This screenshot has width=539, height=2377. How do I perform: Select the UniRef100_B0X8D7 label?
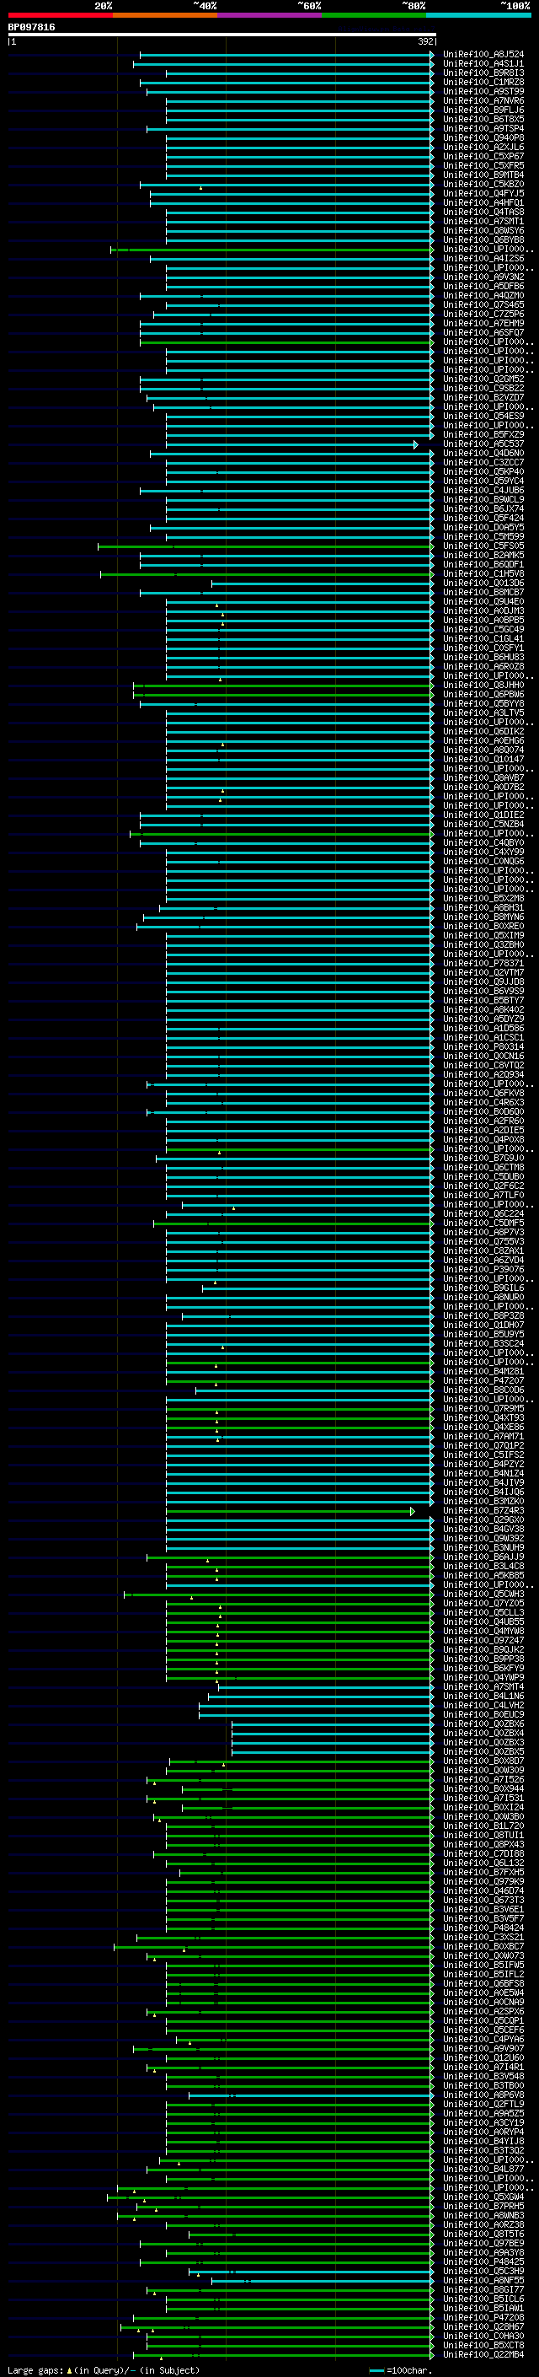[483, 1761]
